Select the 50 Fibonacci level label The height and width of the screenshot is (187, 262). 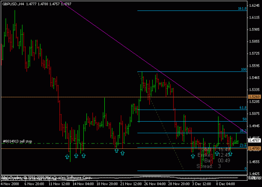(245, 119)
